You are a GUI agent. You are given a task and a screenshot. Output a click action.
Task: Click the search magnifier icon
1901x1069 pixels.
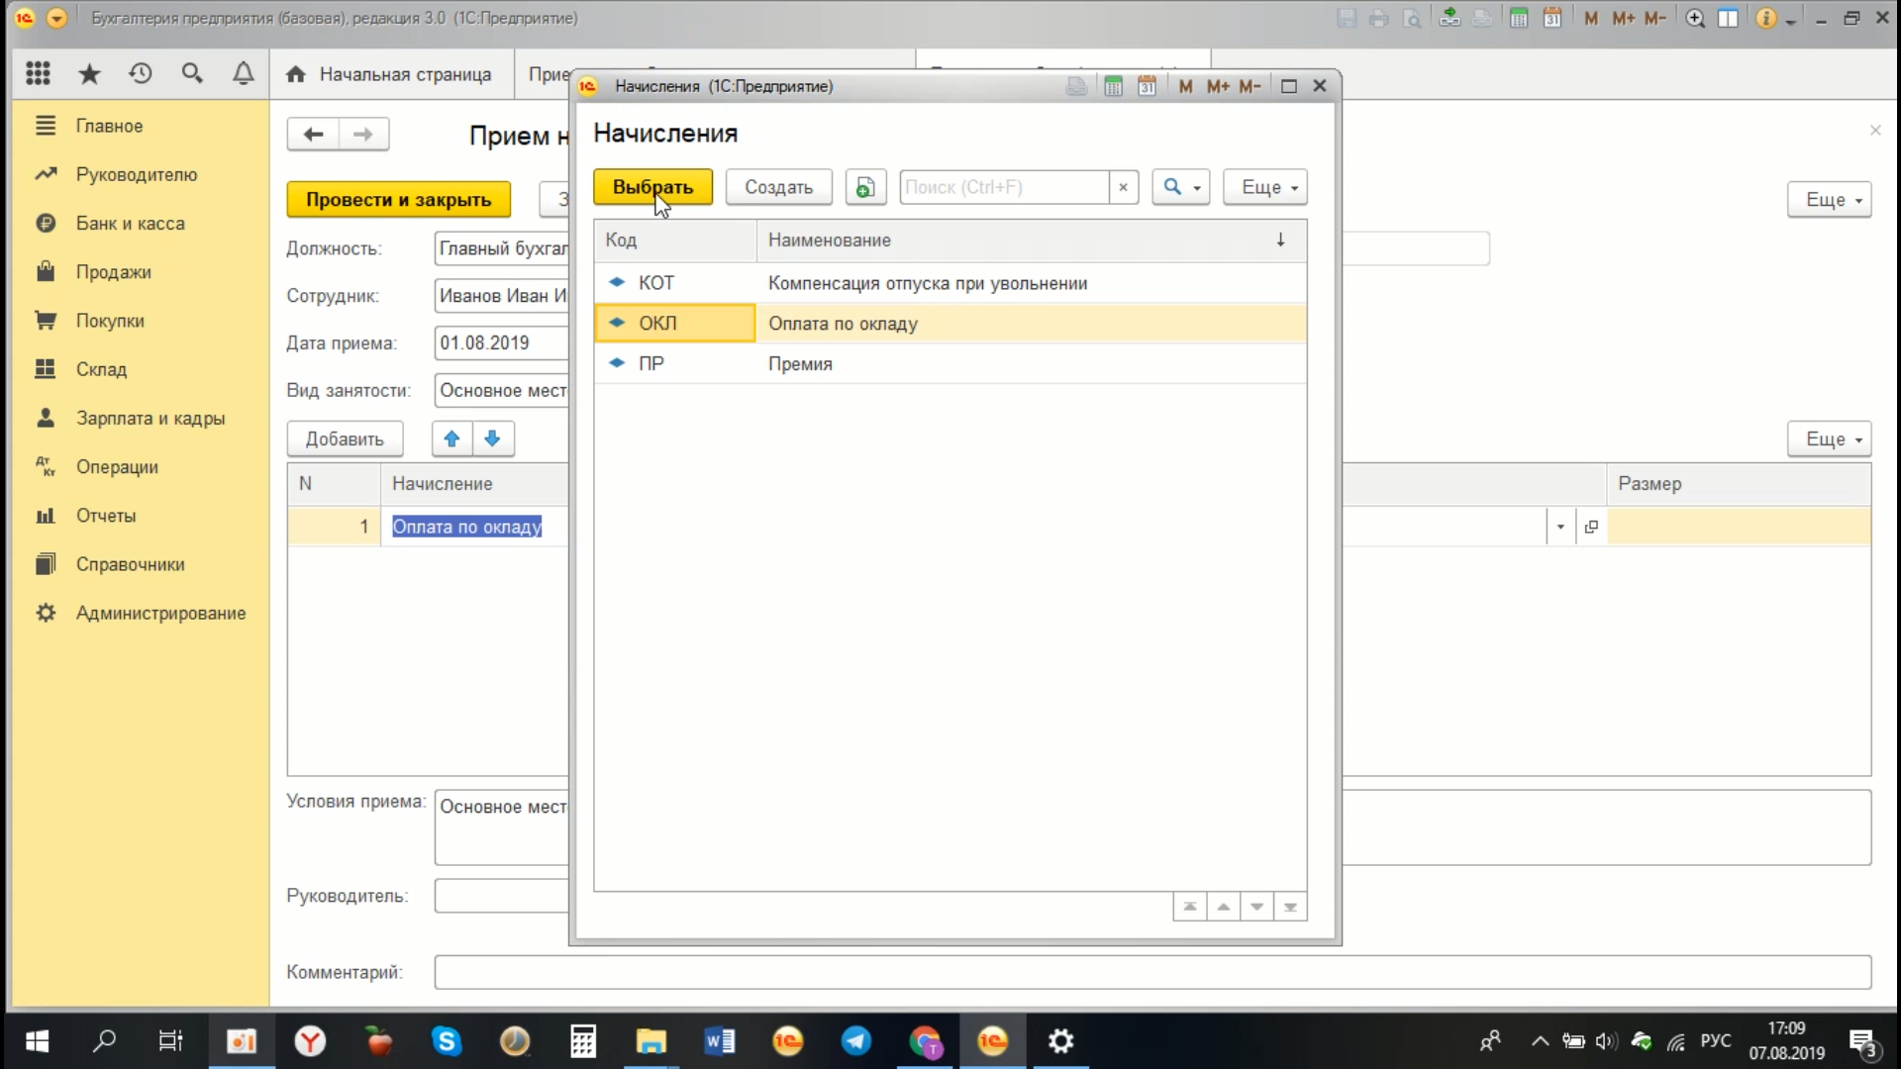click(x=1172, y=187)
